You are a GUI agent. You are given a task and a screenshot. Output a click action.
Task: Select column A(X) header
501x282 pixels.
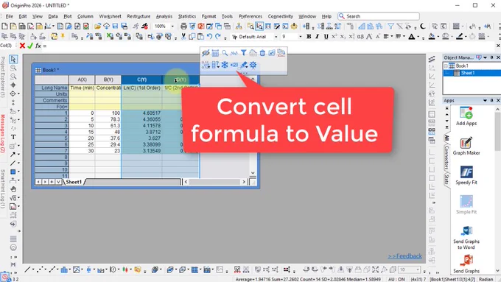(82, 80)
